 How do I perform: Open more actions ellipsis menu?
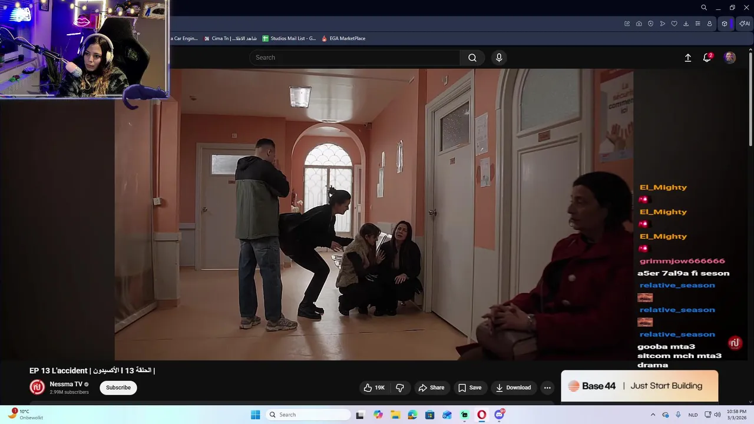click(547, 387)
